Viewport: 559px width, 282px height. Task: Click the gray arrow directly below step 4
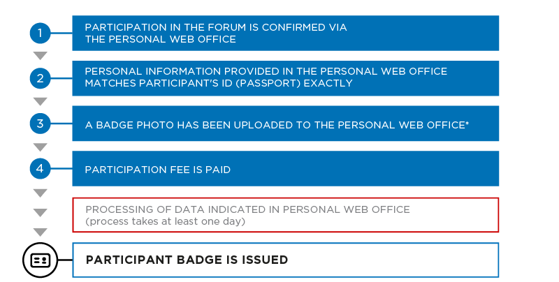click(40, 193)
